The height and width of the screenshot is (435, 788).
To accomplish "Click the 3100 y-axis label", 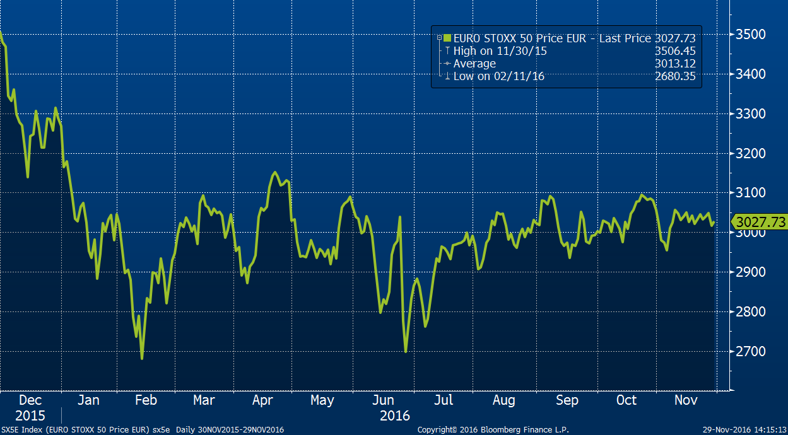I will point(751,193).
